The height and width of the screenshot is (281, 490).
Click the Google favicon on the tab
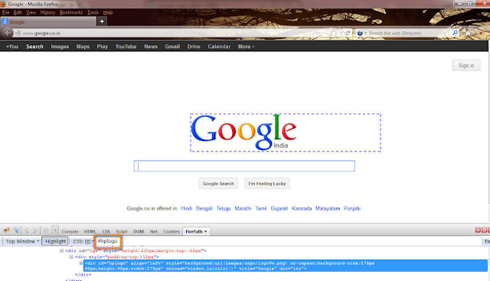(x=5, y=21)
